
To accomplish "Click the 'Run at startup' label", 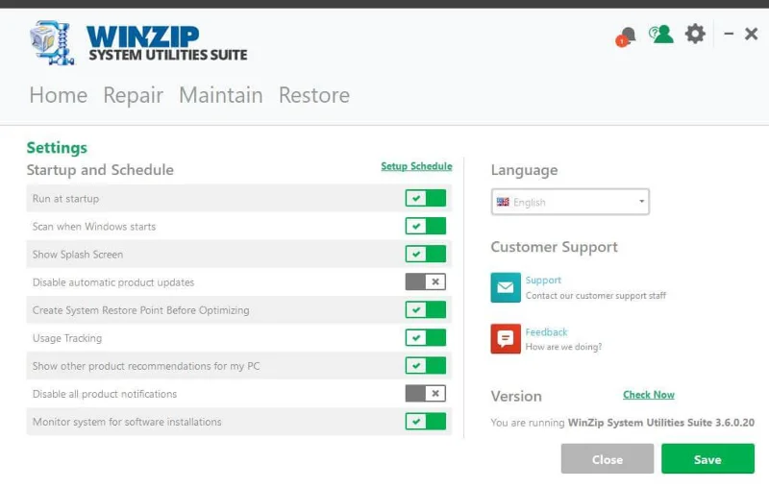I will [x=65, y=199].
